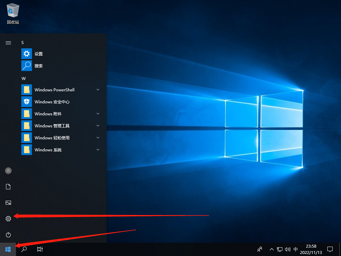Expand the Windows PowerShell chevron
Image resolution: width=341 pixels, height=256 pixels.
coord(98,90)
